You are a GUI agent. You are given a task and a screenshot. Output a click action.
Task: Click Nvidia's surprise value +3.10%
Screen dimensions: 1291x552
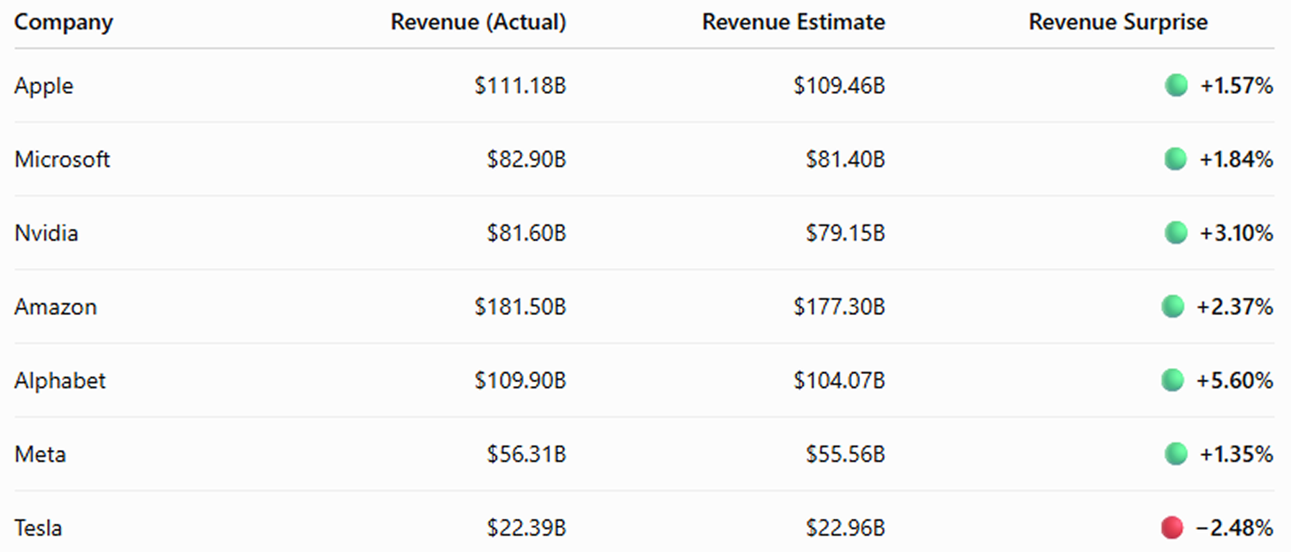[1237, 233]
